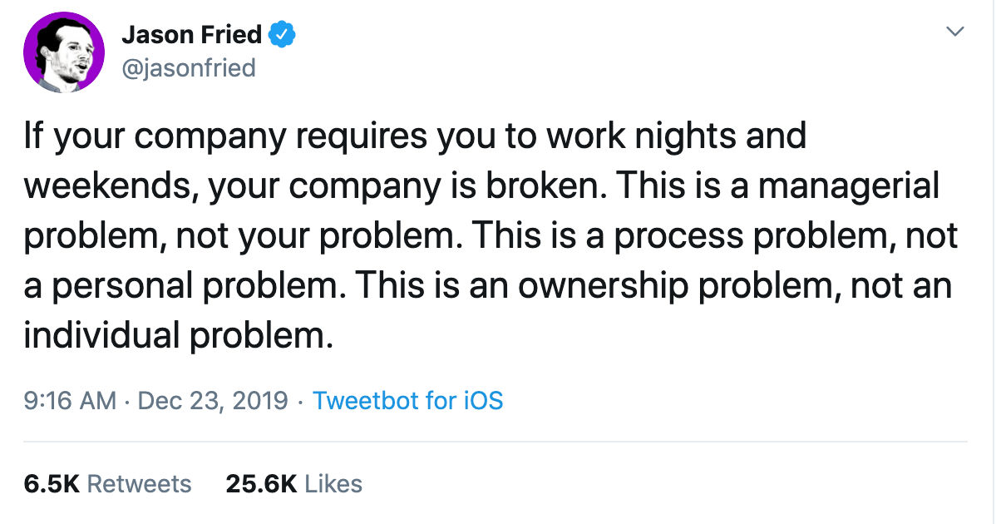This screenshot has height=524, width=996.
Task: Click the word "managerial" in the tweet
Action: 849,185
